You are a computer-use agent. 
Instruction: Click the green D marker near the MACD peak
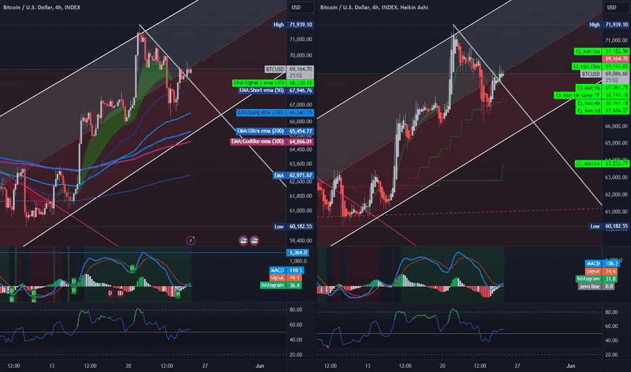(x=132, y=268)
